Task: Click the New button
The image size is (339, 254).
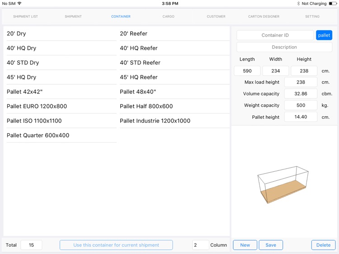Action: [x=245, y=245]
